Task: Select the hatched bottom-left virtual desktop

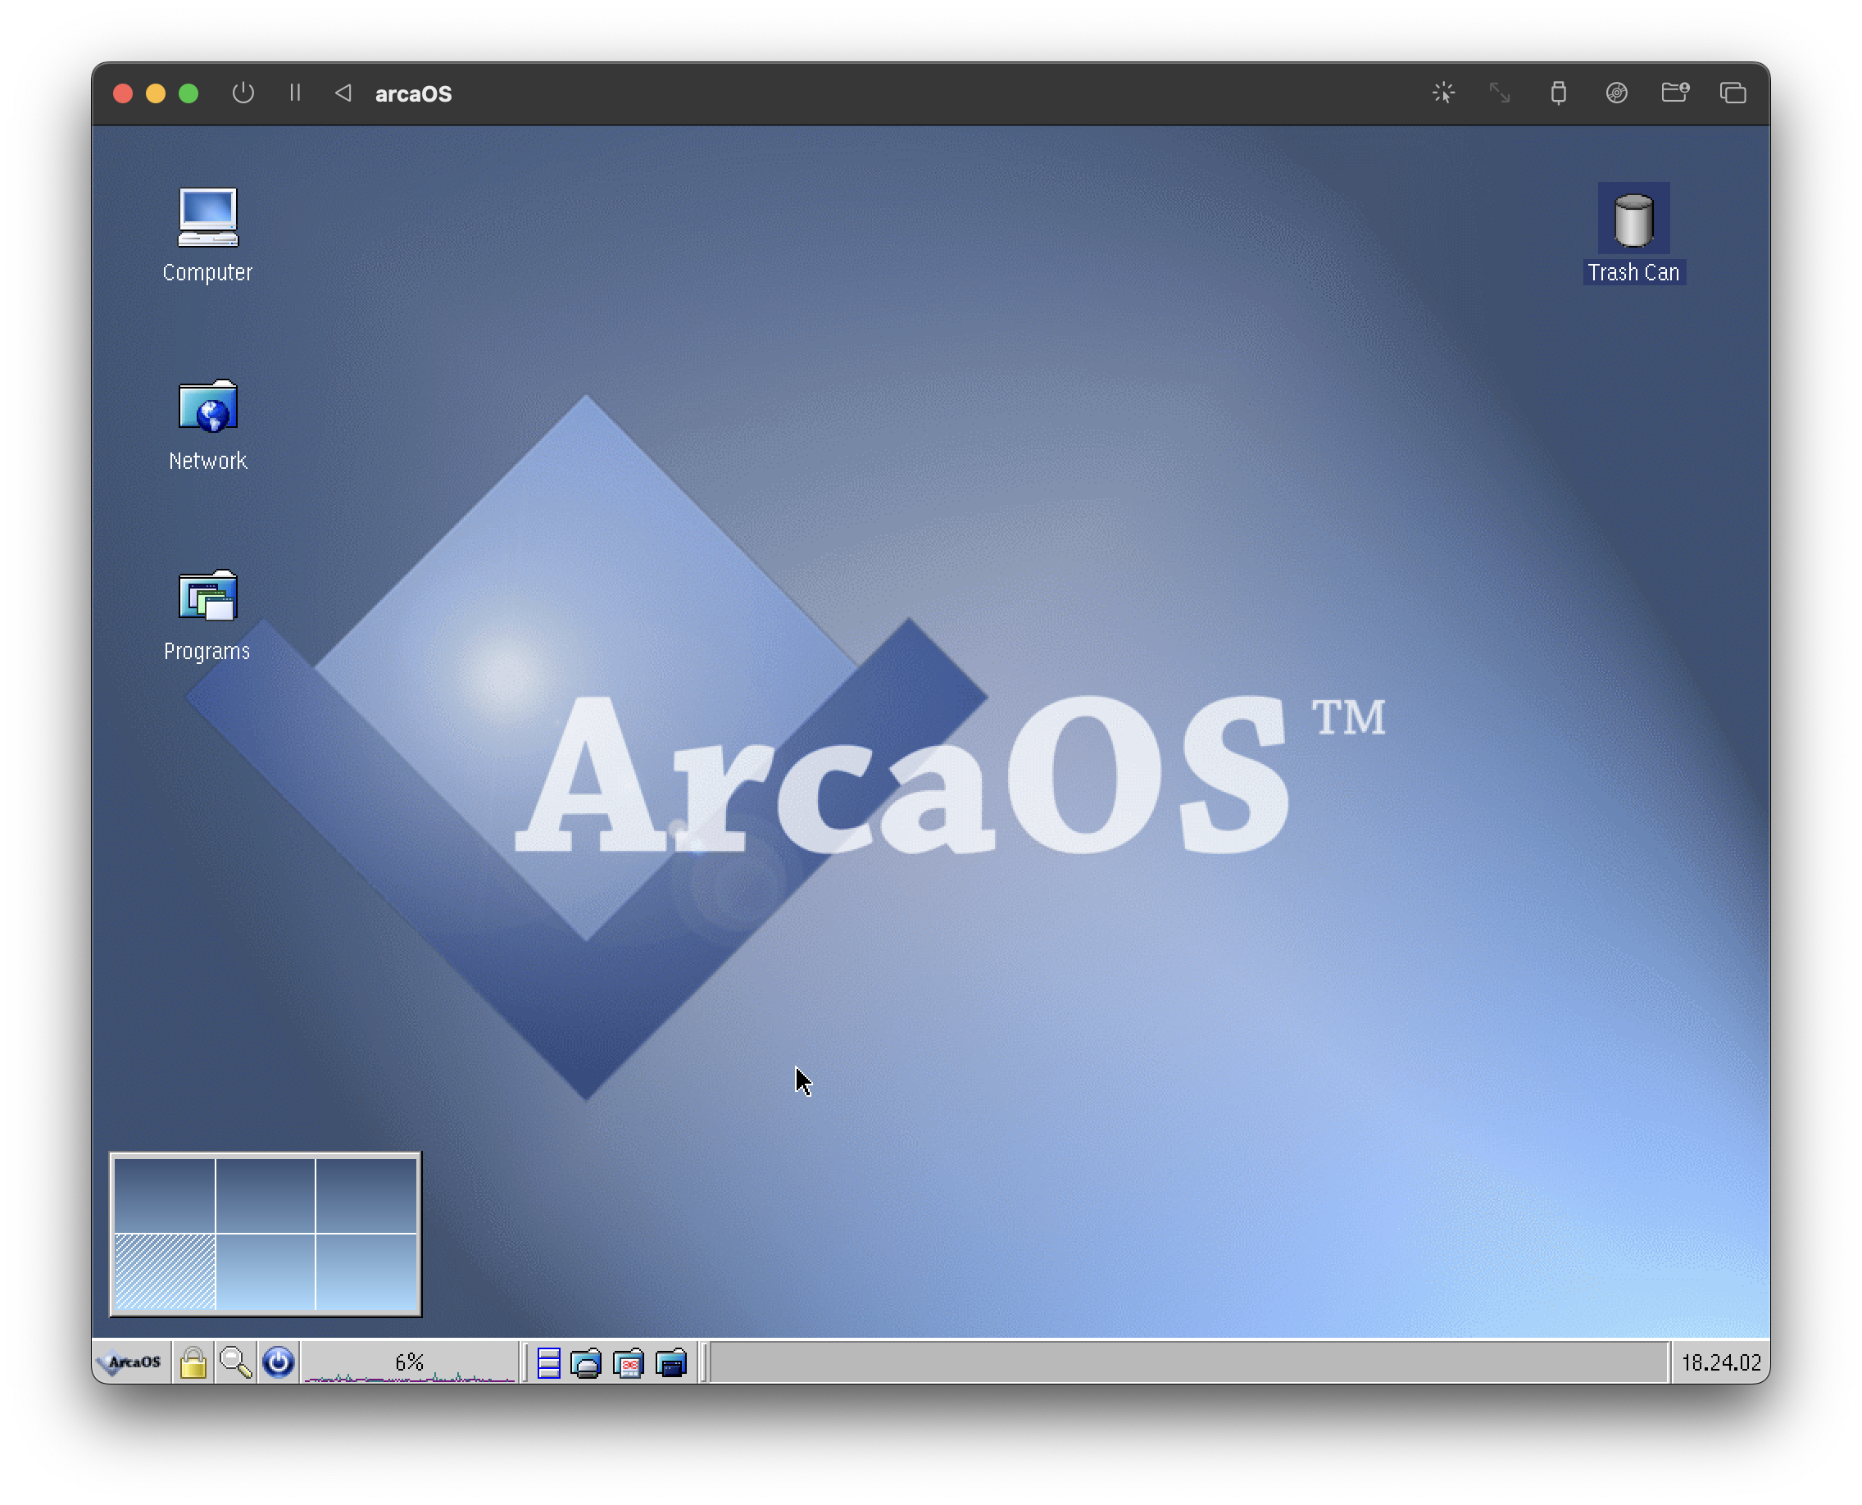Action: click(x=165, y=1271)
